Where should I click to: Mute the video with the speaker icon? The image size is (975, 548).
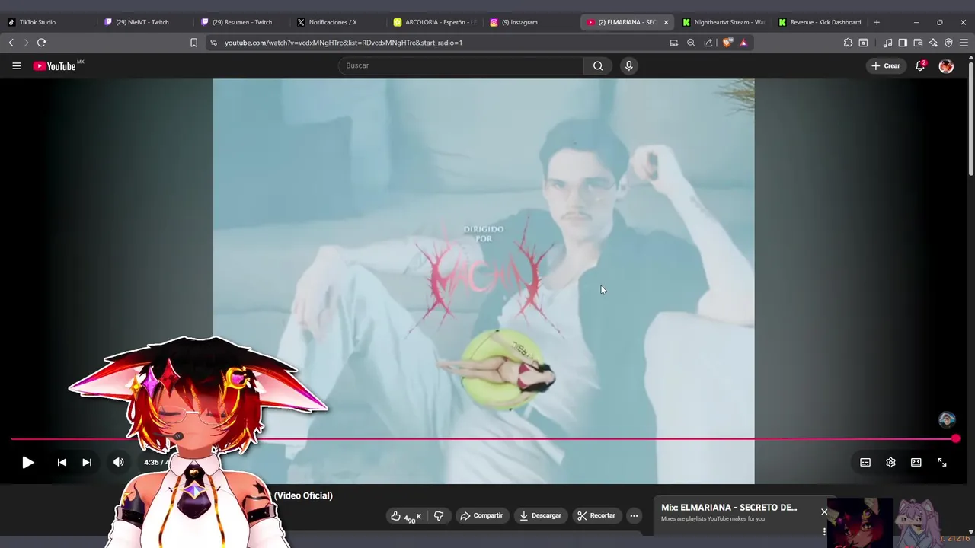coord(119,462)
